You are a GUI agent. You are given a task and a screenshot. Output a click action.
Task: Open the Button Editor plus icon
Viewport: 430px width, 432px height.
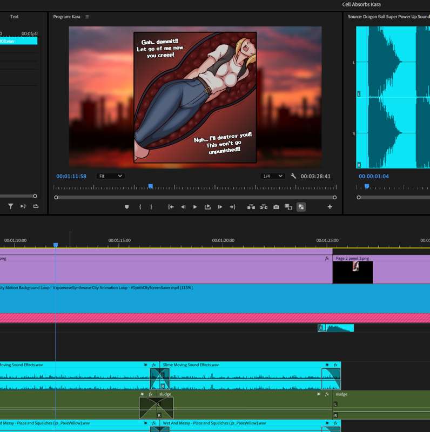click(330, 207)
